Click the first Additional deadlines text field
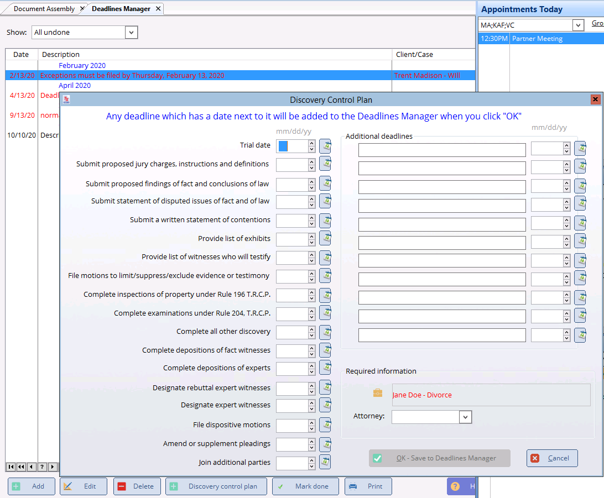The width and height of the screenshot is (604, 498). point(442,150)
